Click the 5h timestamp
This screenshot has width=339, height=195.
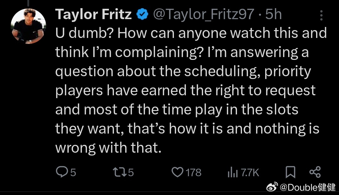point(273,15)
